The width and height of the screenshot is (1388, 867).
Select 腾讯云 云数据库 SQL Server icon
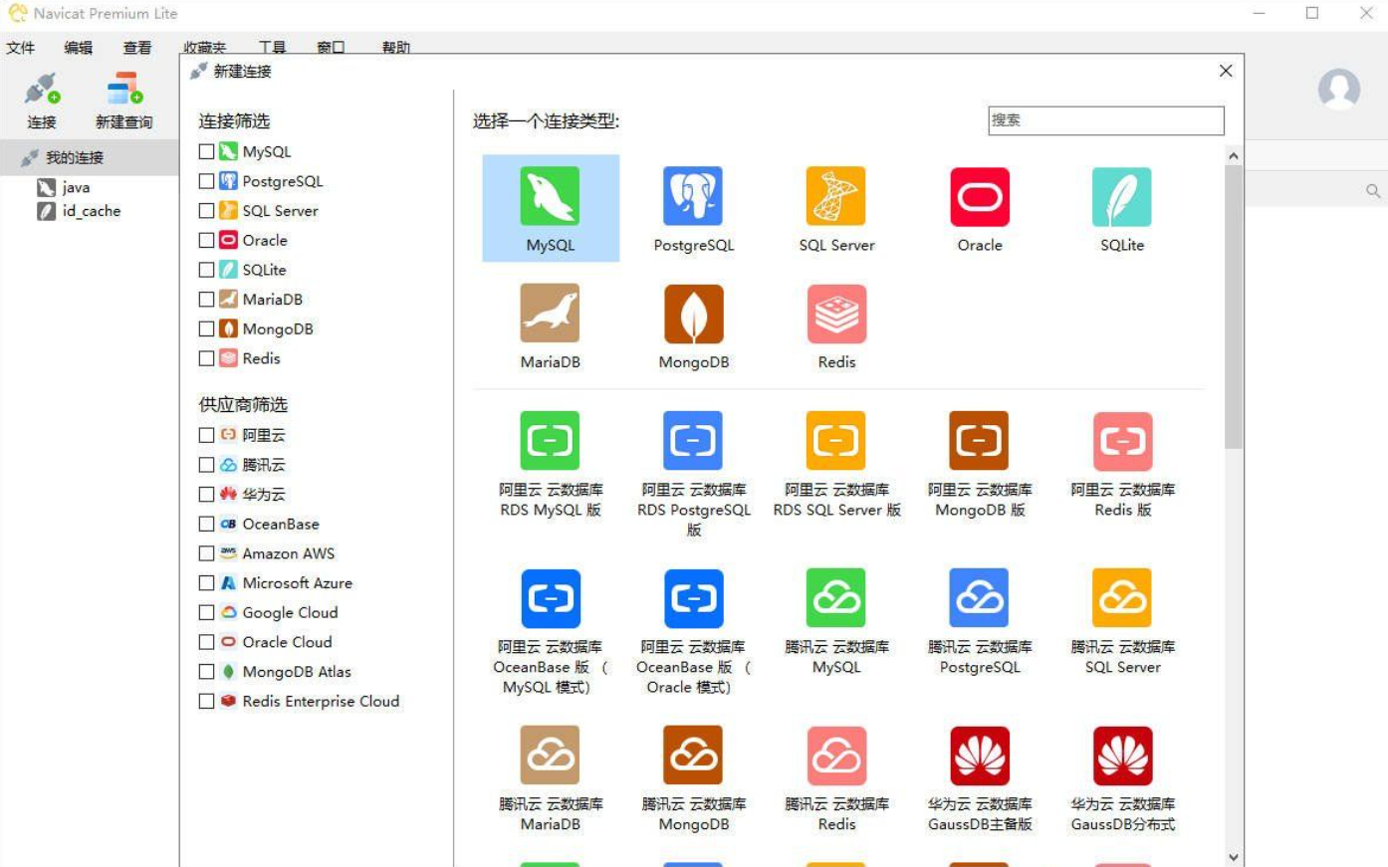(1122, 598)
